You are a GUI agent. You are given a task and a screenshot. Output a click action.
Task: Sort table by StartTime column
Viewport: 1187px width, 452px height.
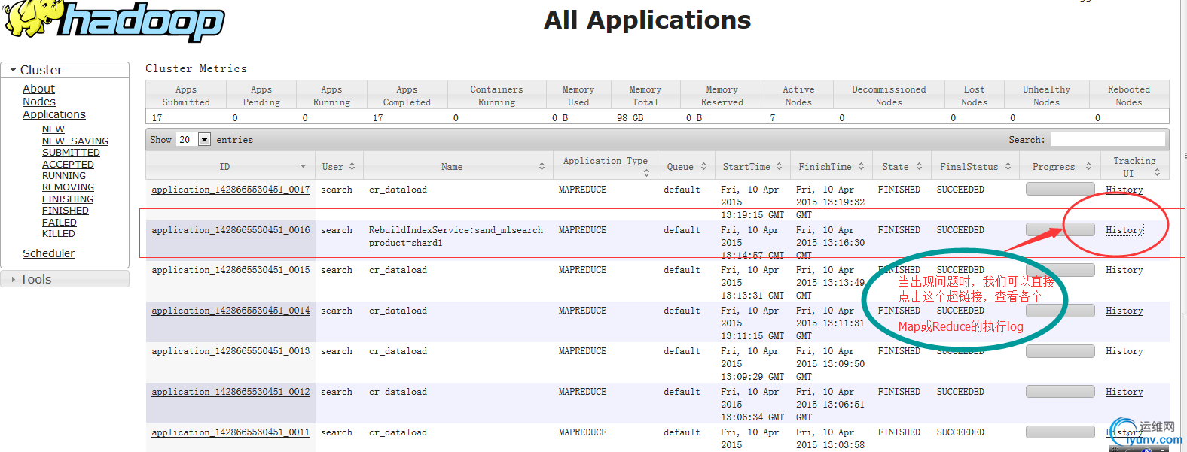752,167
